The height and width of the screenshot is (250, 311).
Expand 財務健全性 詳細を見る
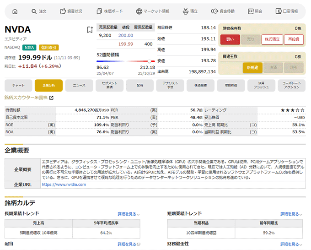click(290, 244)
